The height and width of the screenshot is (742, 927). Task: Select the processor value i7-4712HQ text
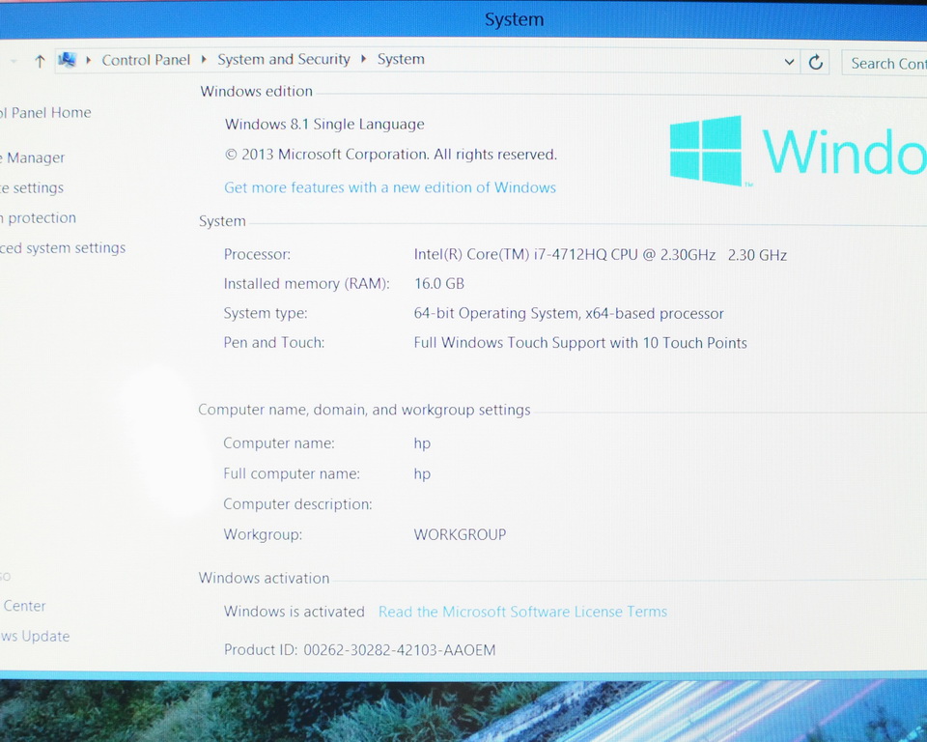[600, 255]
